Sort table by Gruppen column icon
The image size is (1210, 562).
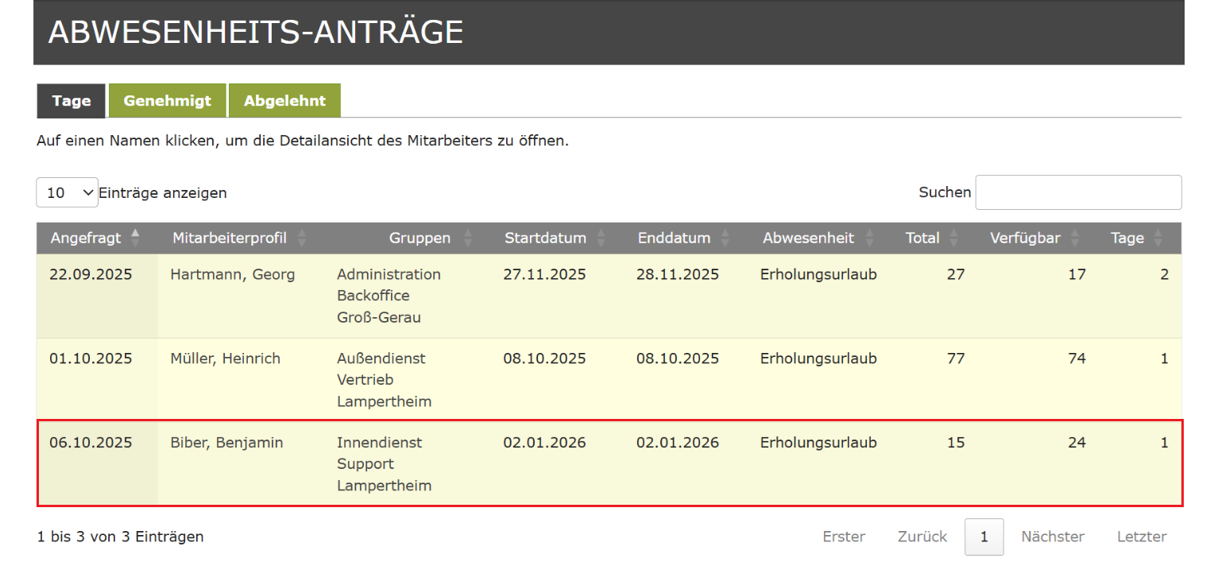[468, 238]
